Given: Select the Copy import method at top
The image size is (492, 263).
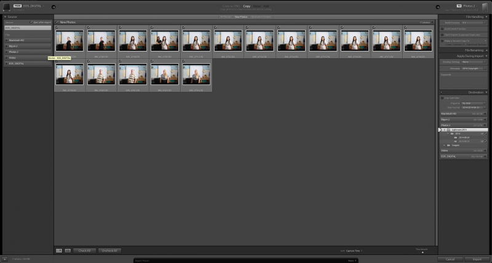Looking at the screenshot, I should [x=247, y=6].
